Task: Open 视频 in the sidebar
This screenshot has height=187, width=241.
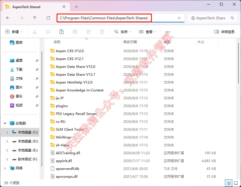Action: coord(16,105)
